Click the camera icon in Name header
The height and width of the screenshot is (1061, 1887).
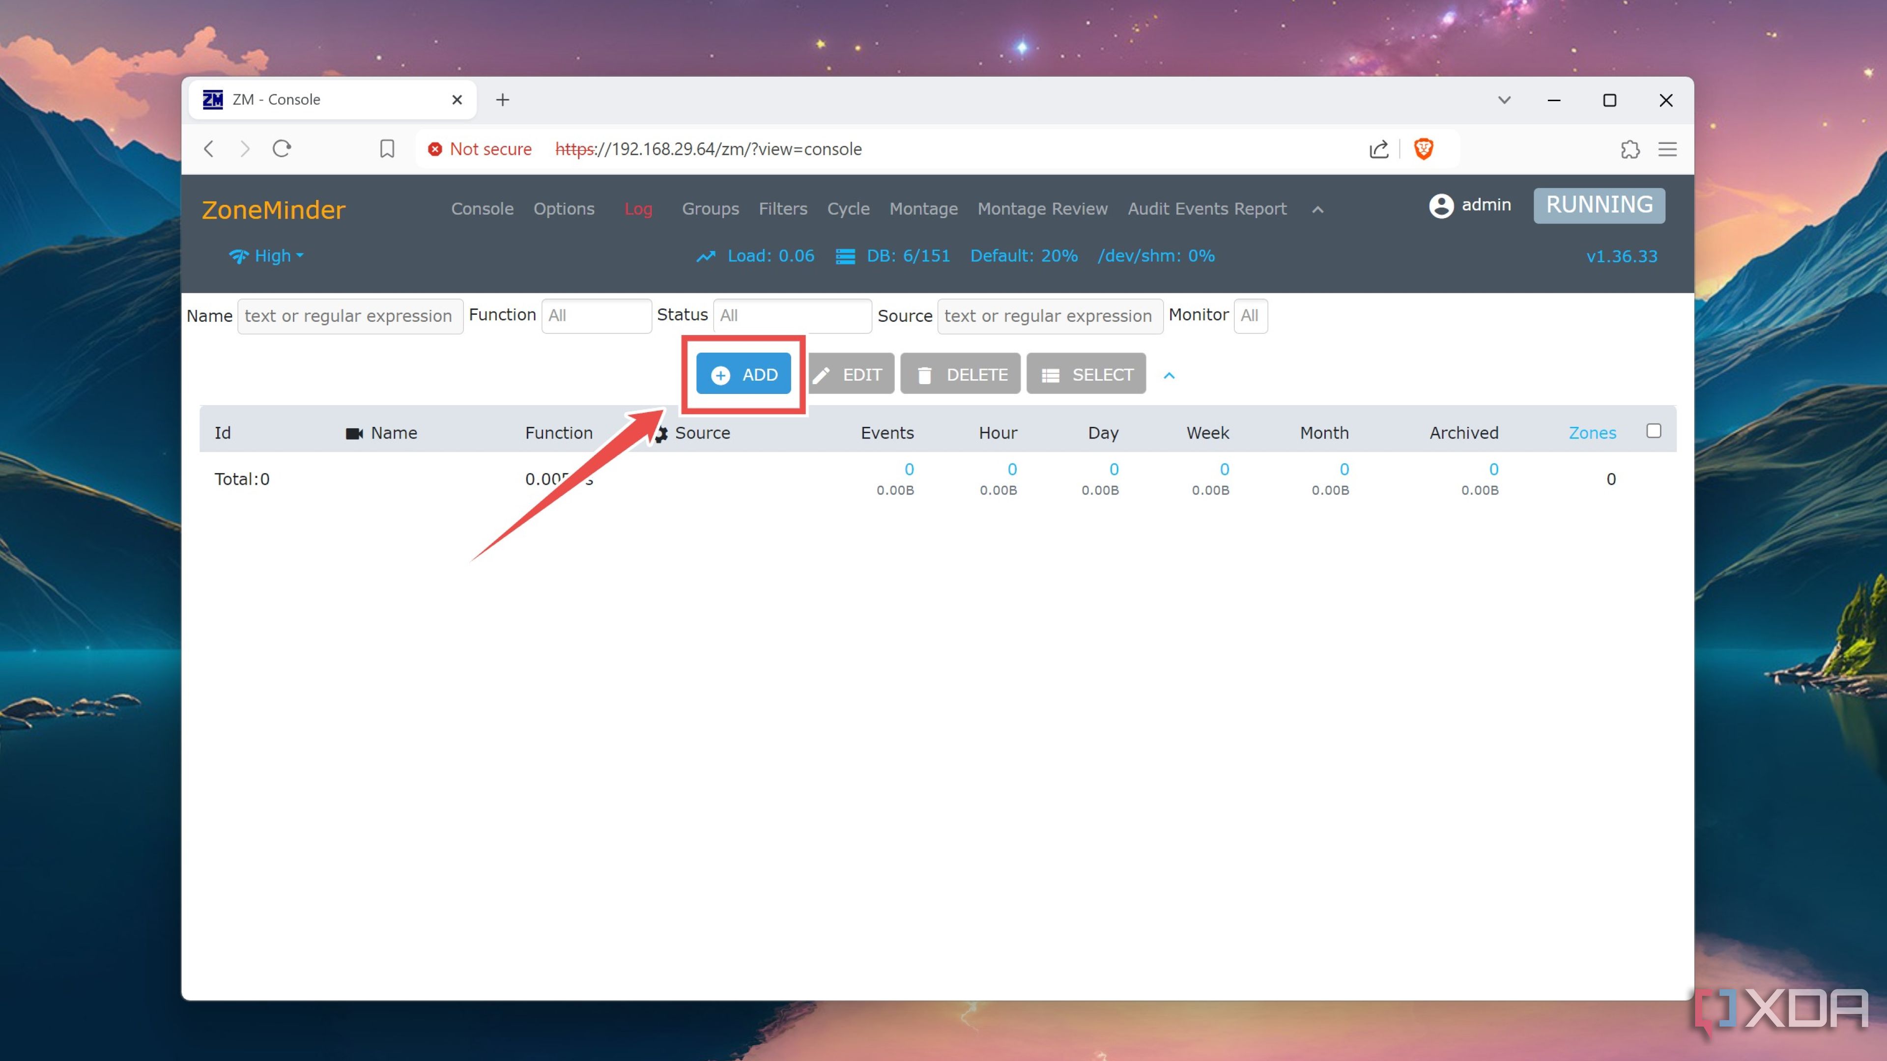(354, 433)
